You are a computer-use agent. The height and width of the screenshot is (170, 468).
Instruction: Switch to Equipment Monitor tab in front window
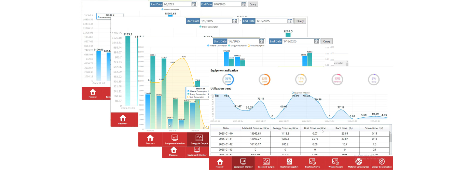pos(243,163)
